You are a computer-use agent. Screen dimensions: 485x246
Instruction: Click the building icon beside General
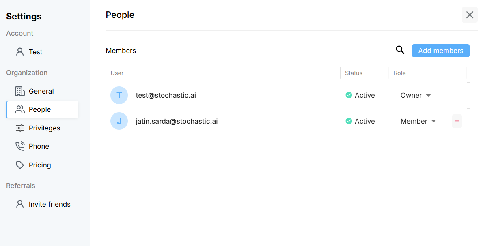[x=19, y=91]
